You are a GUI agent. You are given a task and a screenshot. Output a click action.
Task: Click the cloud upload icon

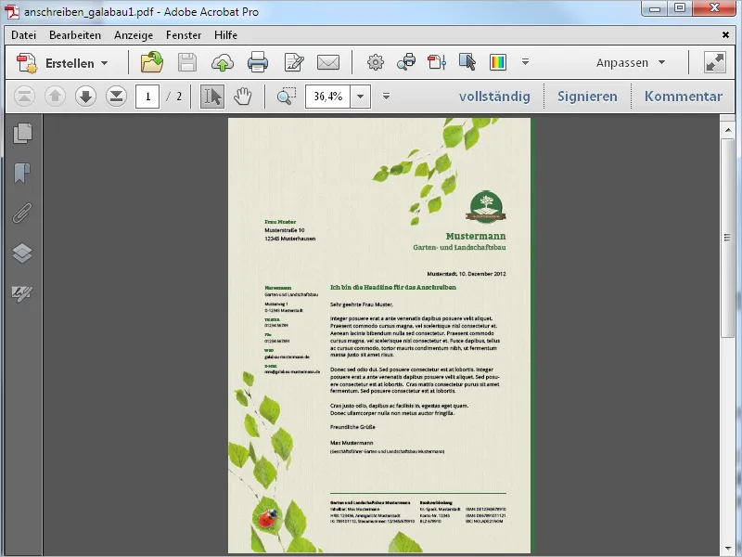tap(223, 62)
